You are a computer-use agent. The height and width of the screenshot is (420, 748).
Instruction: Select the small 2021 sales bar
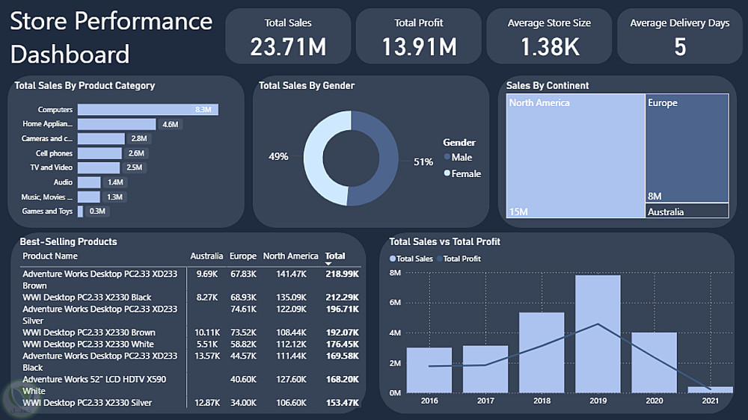click(711, 390)
